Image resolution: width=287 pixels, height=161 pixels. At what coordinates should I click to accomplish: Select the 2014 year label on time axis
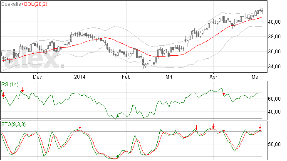click(x=80, y=77)
